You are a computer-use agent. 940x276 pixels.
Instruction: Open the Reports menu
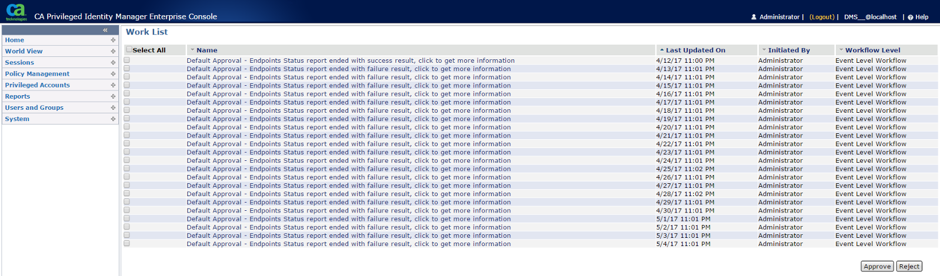click(18, 96)
